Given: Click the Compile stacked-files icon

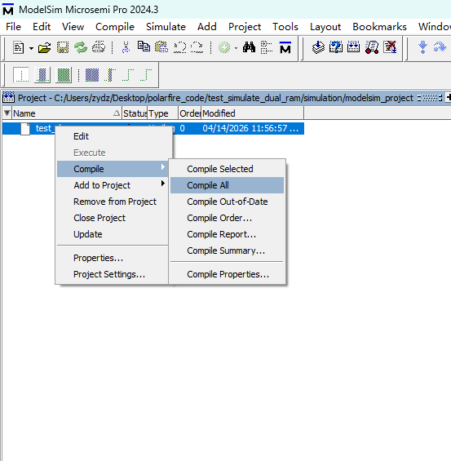Looking at the screenshot, I should [x=318, y=47].
